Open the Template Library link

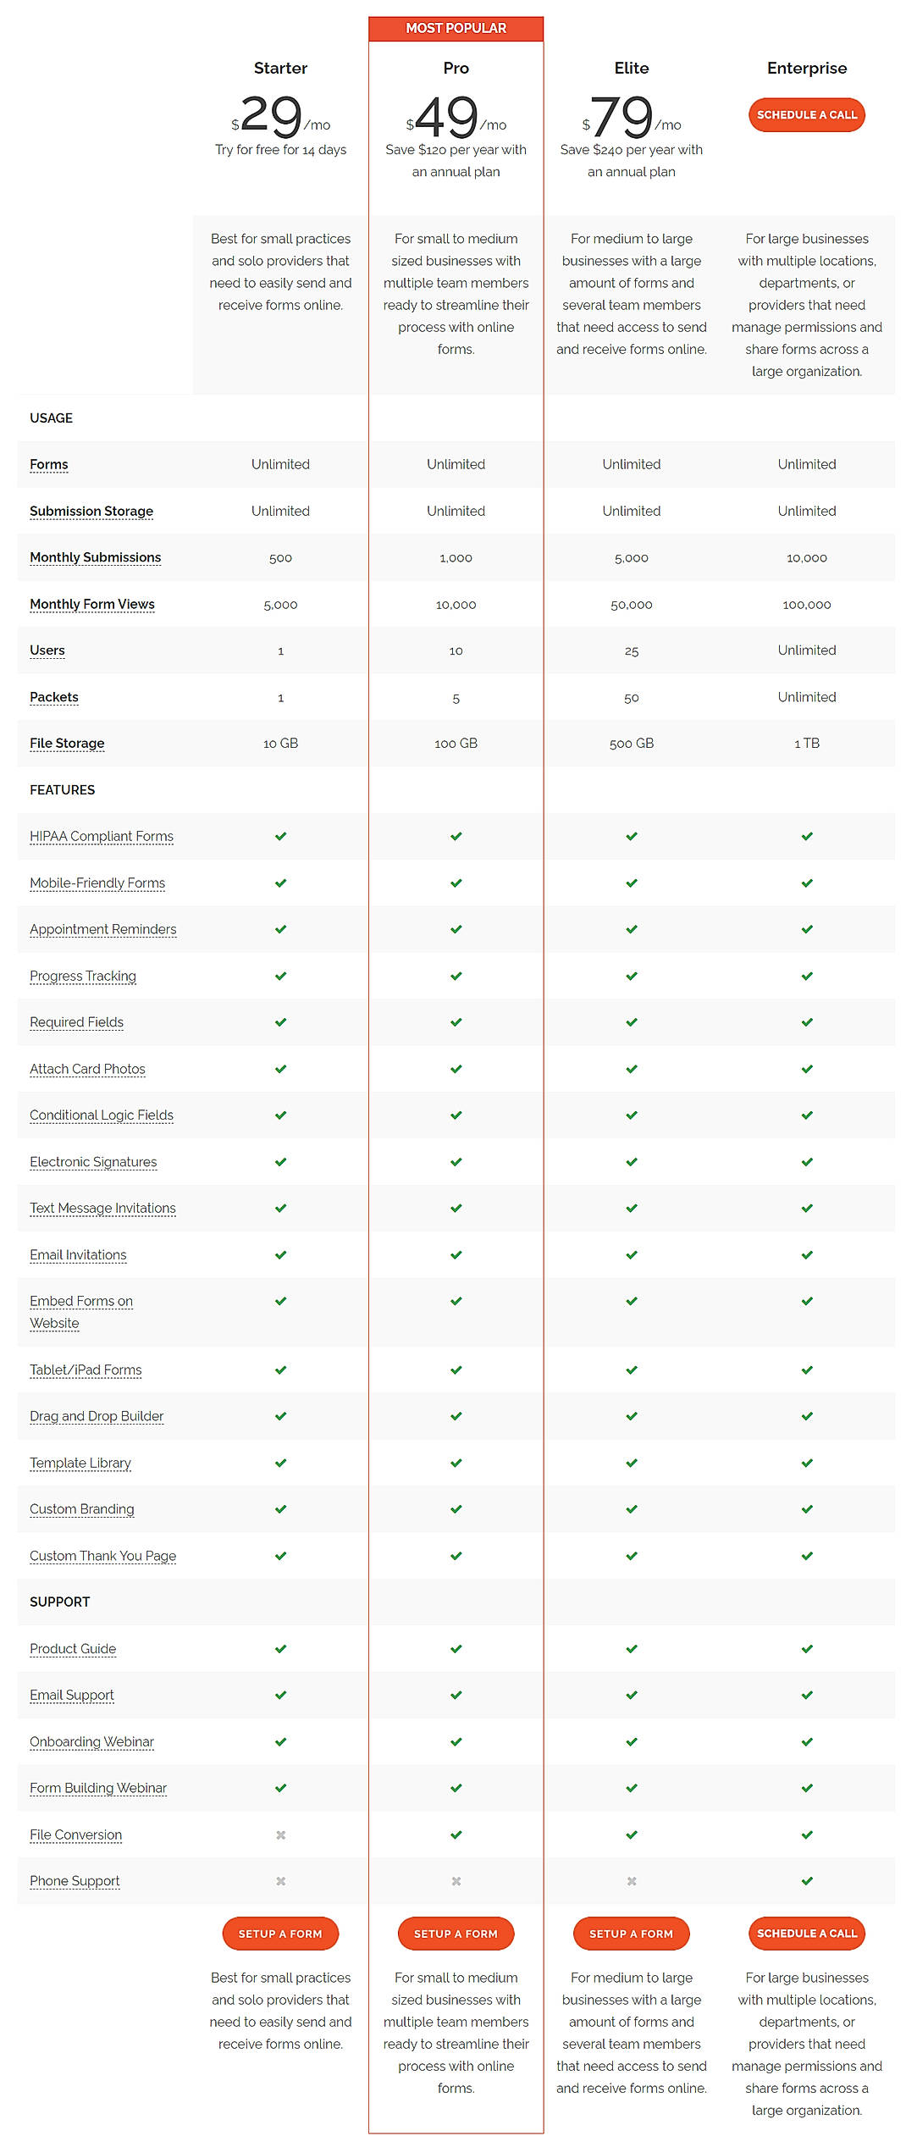(80, 1463)
